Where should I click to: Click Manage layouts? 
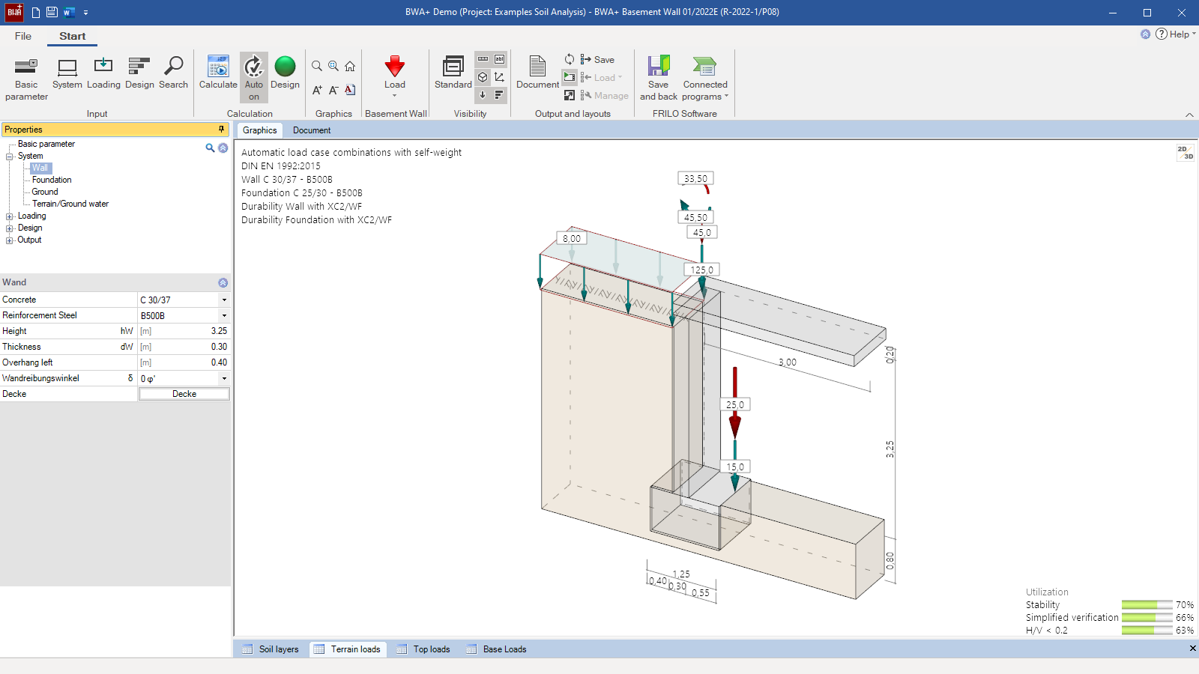(604, 95)
